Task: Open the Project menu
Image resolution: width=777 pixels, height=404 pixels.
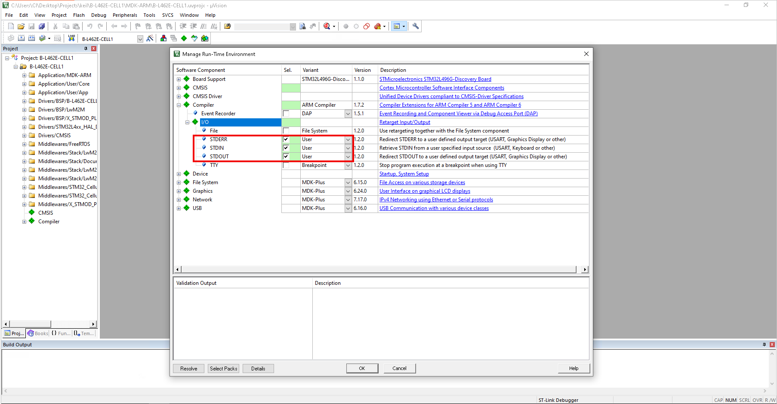Action: (x=59, y=15)
